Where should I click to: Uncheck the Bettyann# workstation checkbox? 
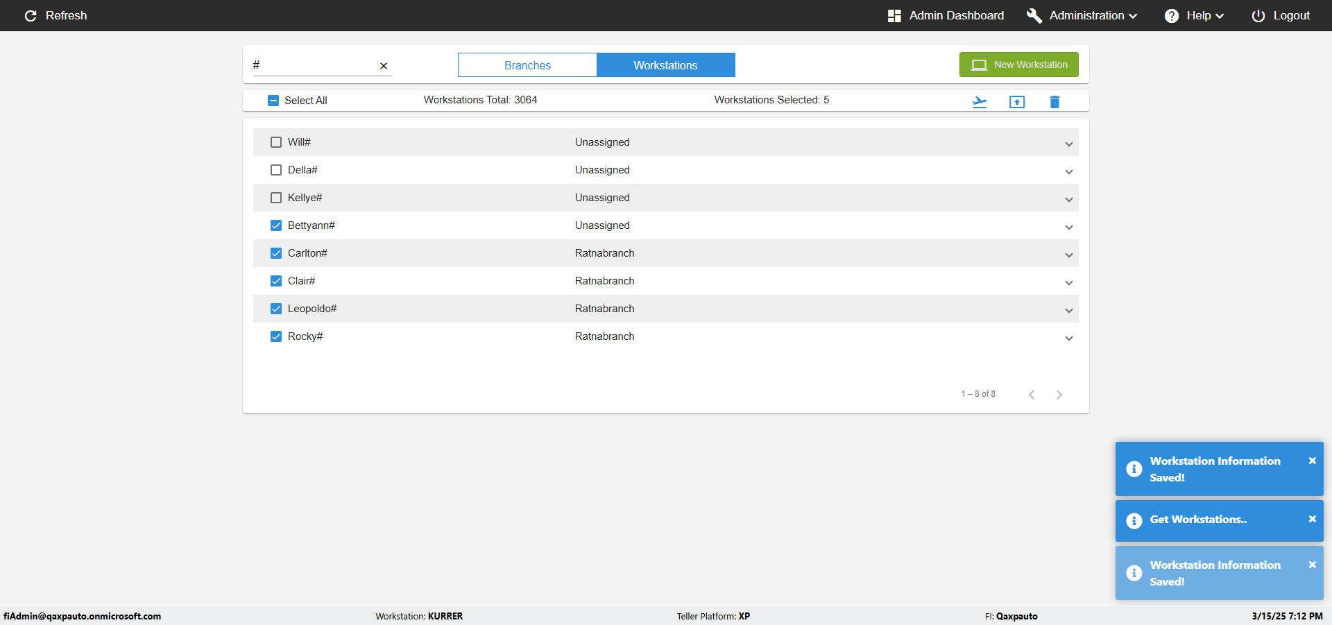(x=276, y=225)
